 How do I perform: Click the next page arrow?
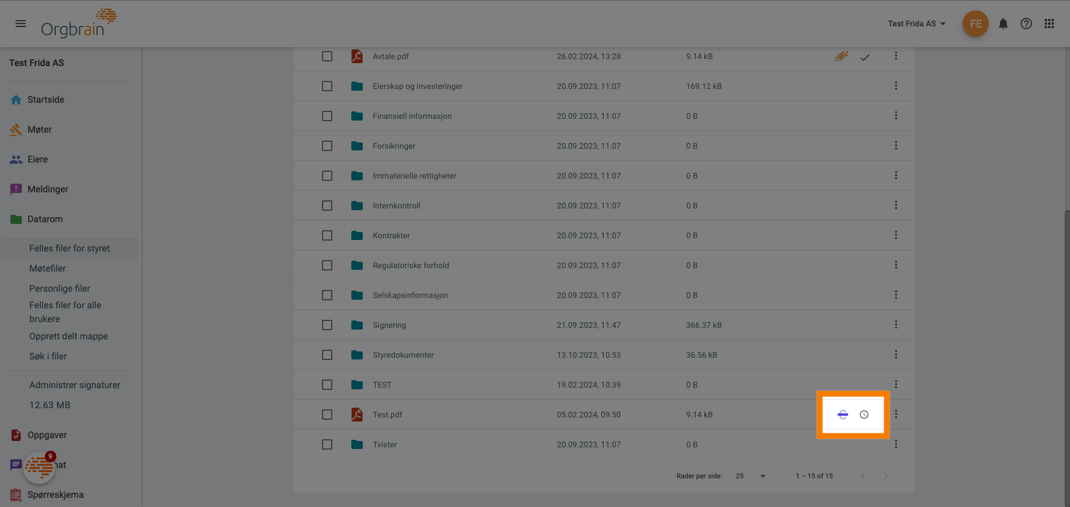click(885, 476)
